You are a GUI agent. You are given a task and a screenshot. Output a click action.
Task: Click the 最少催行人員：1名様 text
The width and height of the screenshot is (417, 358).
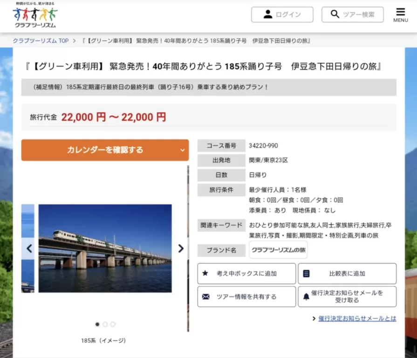pos(277,190)
